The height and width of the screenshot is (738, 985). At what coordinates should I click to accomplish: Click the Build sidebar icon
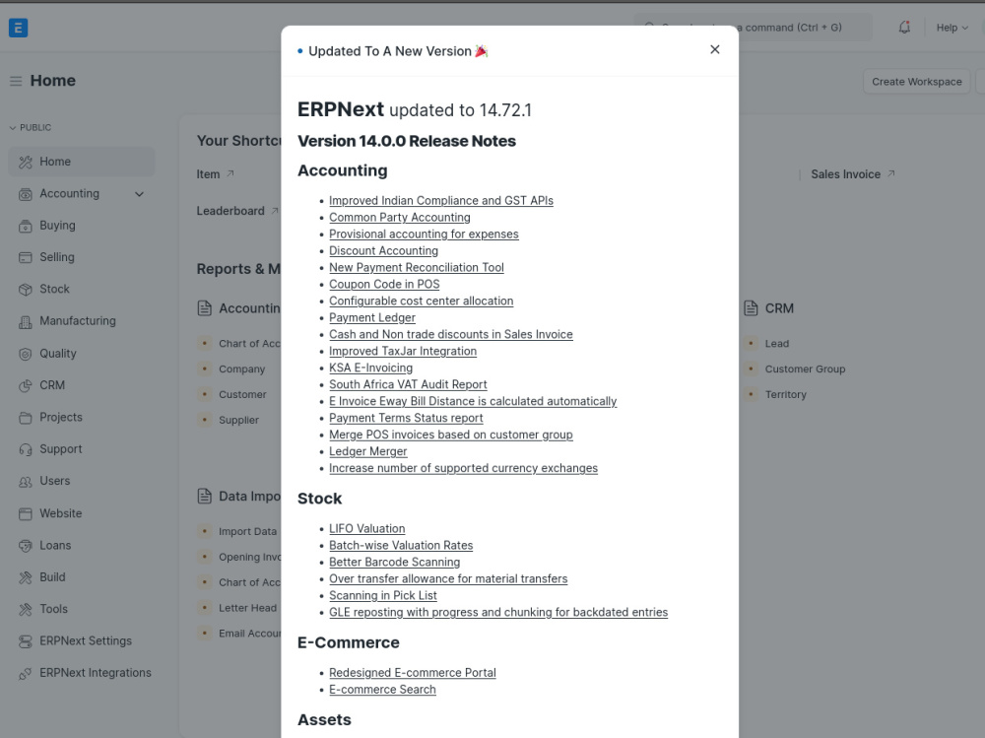click(x=26, y=577)
